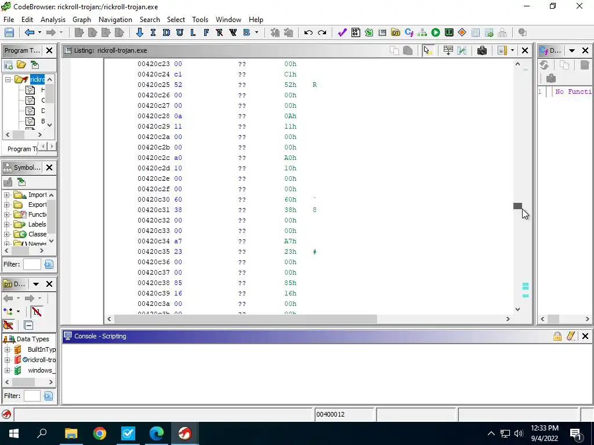Expand Labels folder in Symbol Tree
Viewport: 594px width, 445px height.
click(x=7, y=224)
